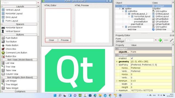175x98 pixels.
Task: Collapse the Buttons category
Action: coord(2,35)
